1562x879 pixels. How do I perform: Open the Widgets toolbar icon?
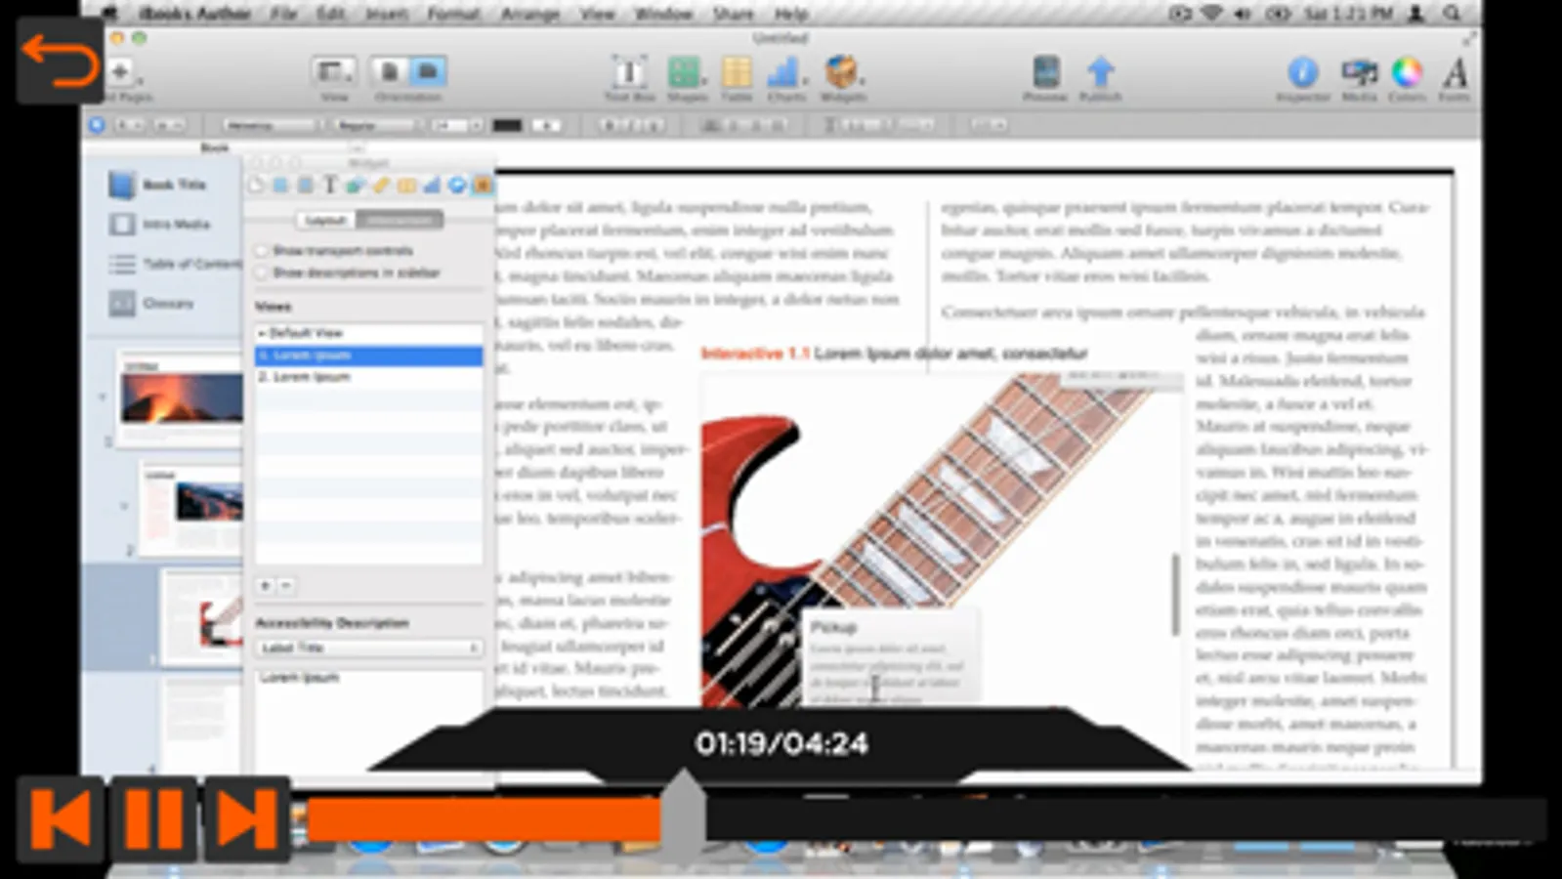pos(841,72)
